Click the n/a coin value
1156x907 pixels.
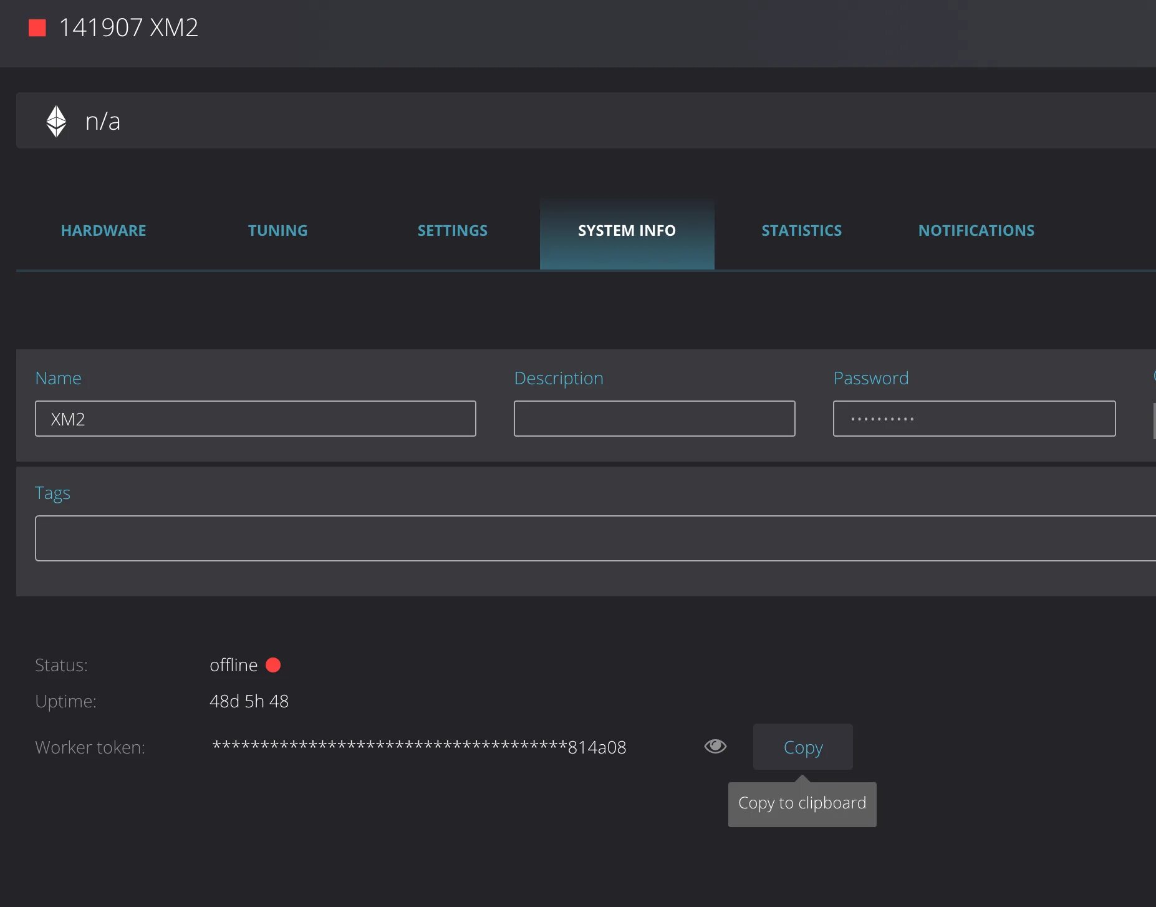point(103,122)
